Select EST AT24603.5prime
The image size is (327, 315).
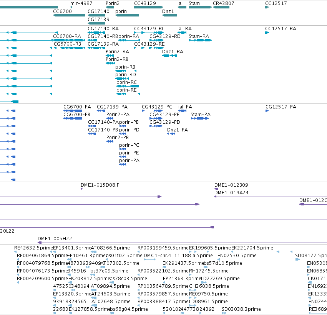pyautogui.click(x=94, y=298)
